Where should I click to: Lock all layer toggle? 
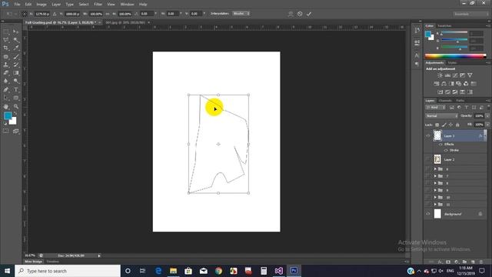tap(457, 125)
